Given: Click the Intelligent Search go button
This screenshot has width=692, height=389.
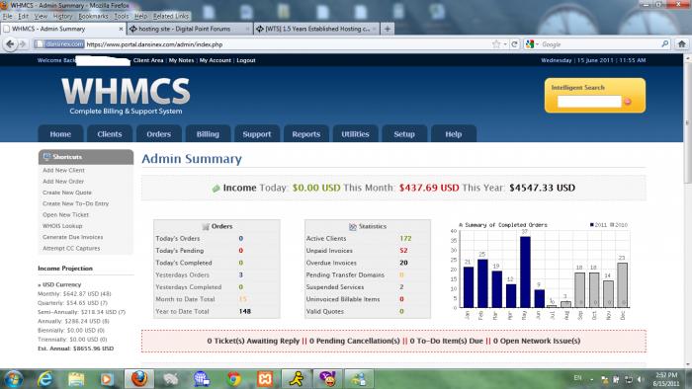Looking at the screenshot, I should 627,102.
